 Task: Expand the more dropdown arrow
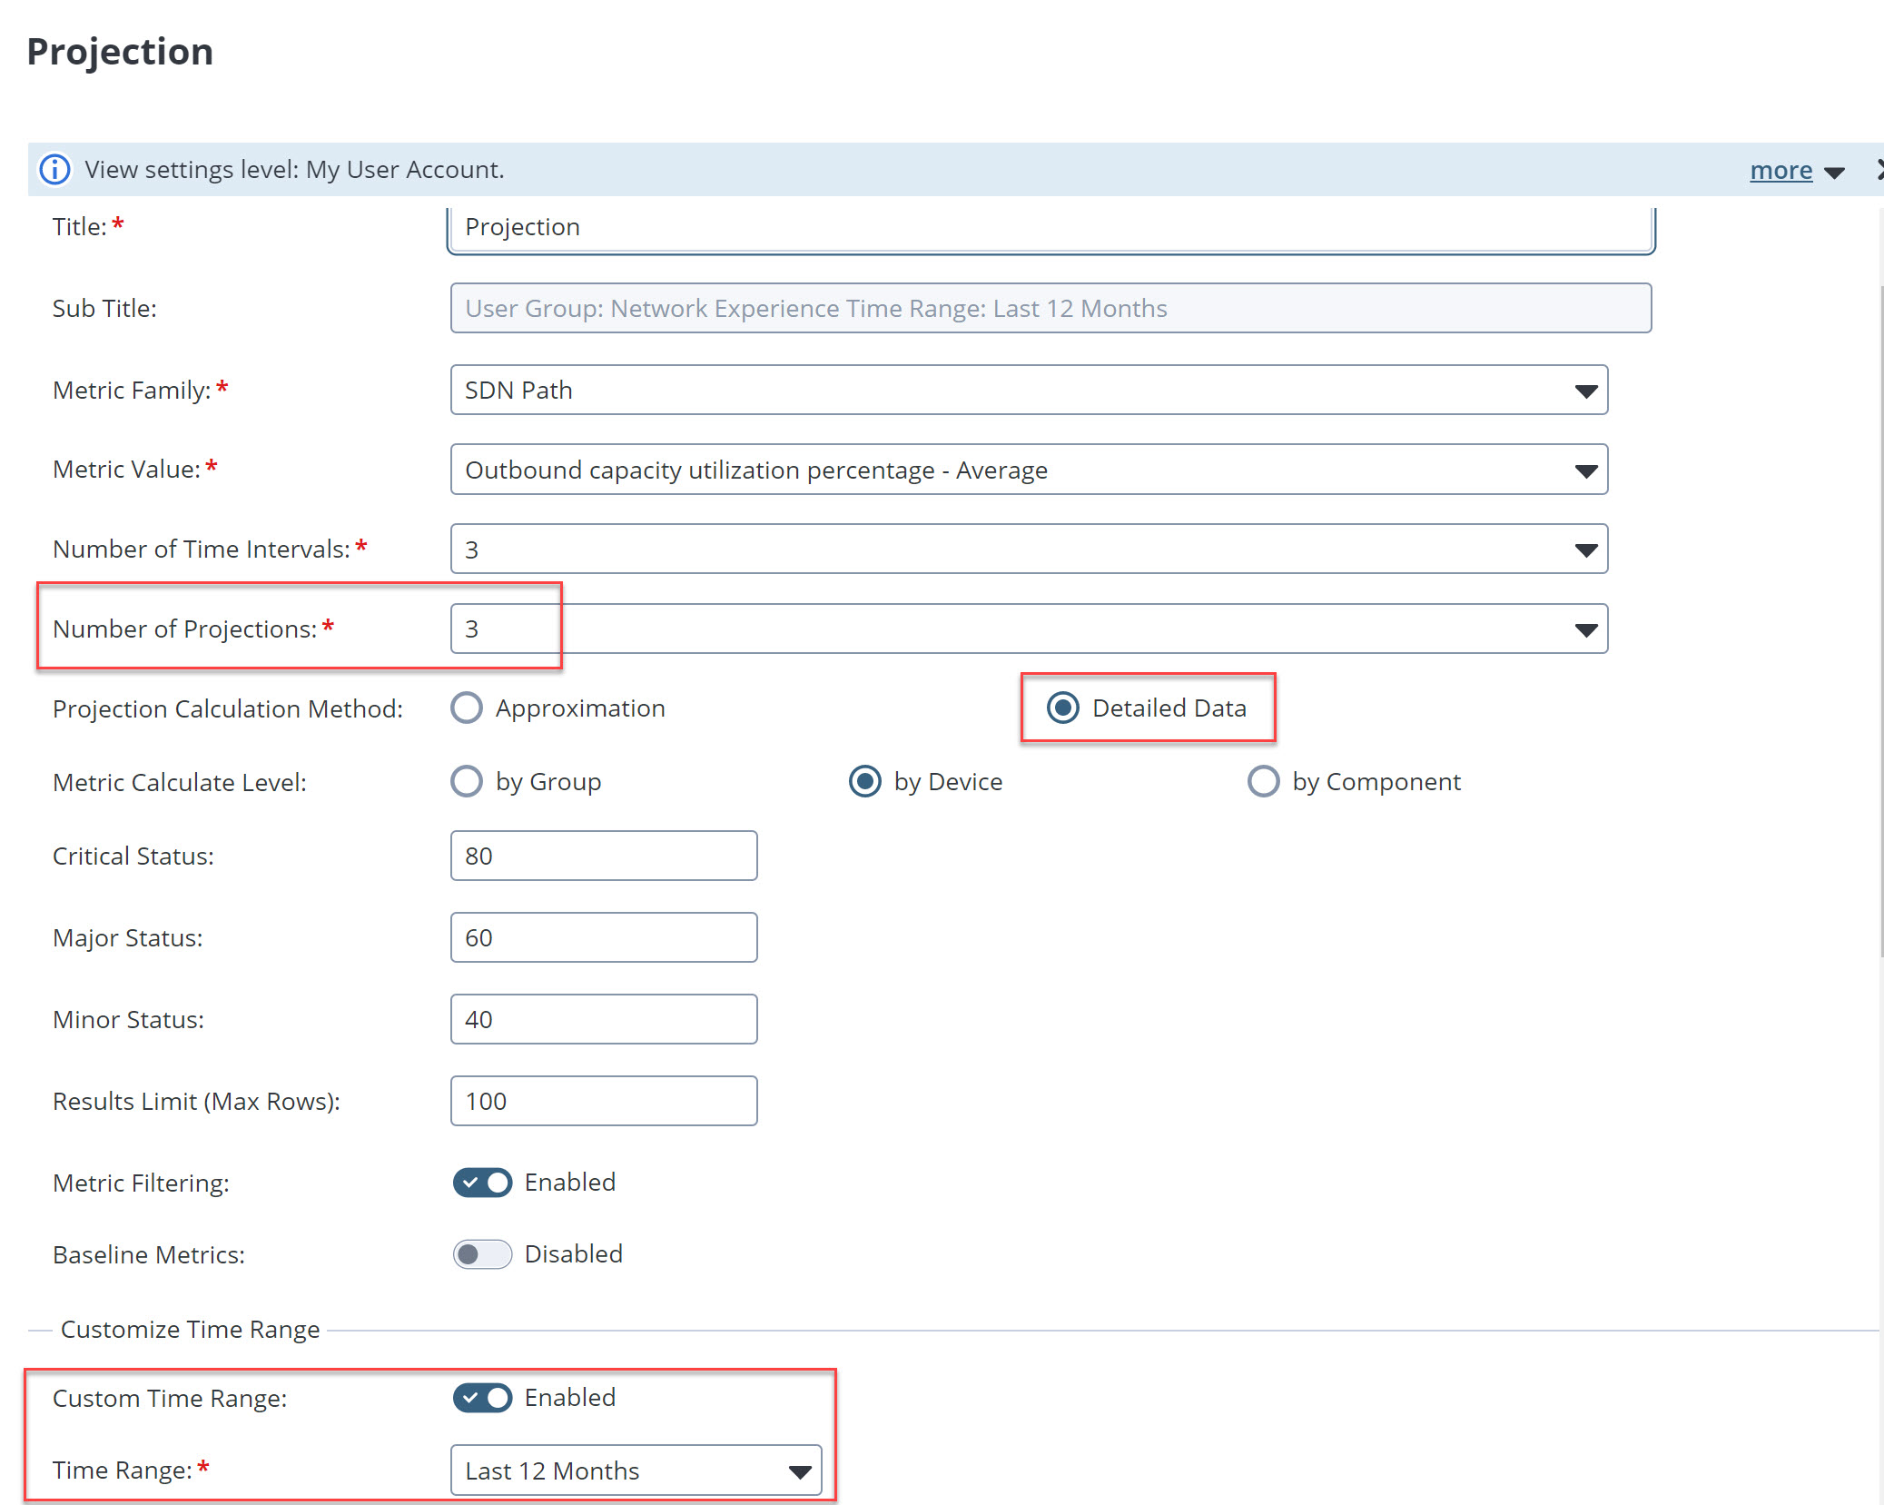tap(1834, 172)
